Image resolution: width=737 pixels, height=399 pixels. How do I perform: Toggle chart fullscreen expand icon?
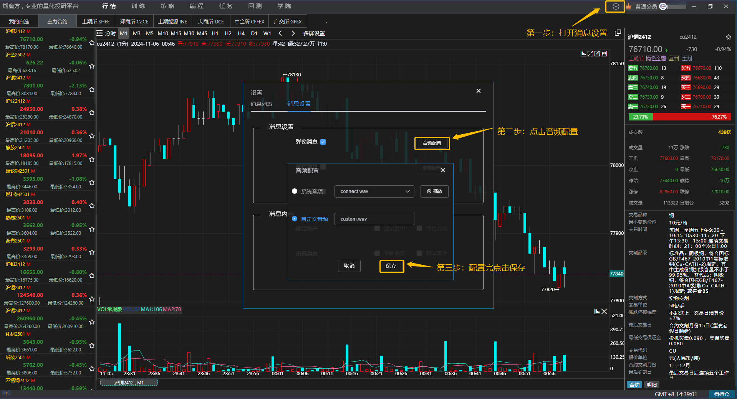(x=590, y=54)
